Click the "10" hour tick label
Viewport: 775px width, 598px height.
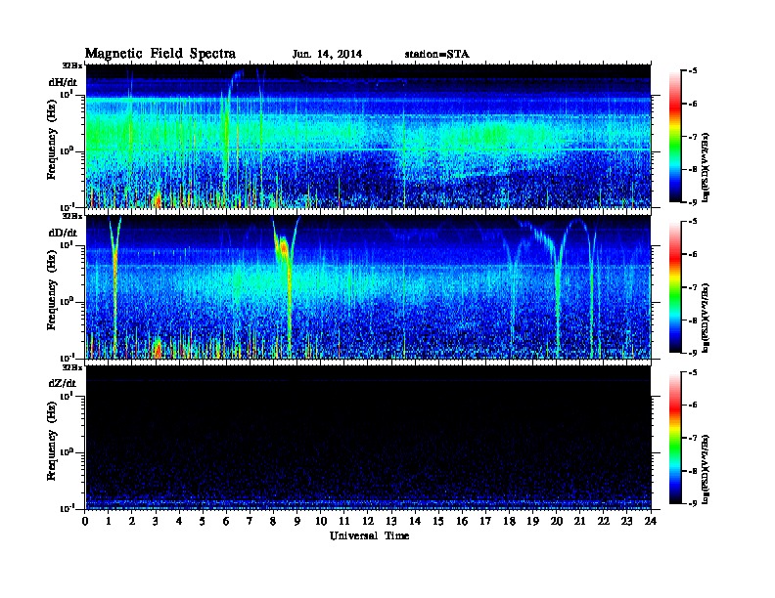tap(321, 521)
